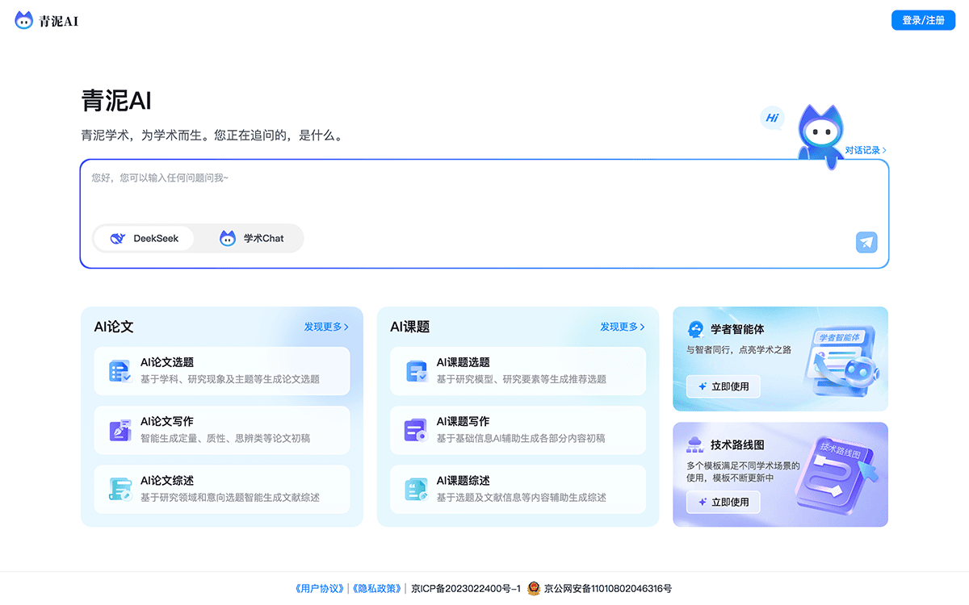The width and height of the screenshot is (969, 605).
Task: Switch model to DeekSeek
Action: pos(144,238)
